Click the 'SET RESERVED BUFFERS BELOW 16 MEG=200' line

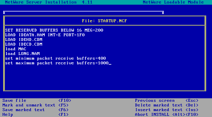(x=54, y=30)
